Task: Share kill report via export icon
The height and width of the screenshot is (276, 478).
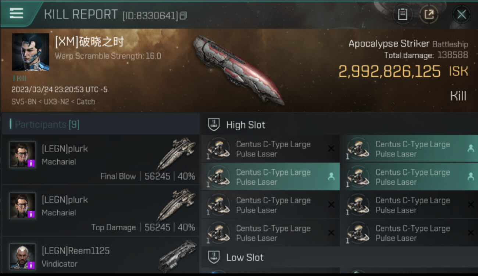Action: (429, 15)
